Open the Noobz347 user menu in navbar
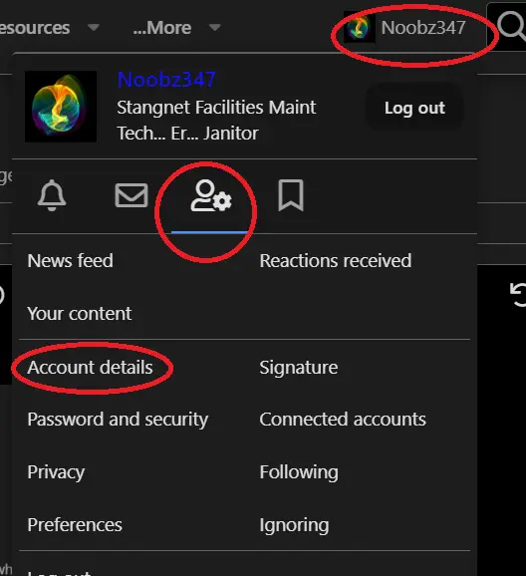 pos(405,28)
